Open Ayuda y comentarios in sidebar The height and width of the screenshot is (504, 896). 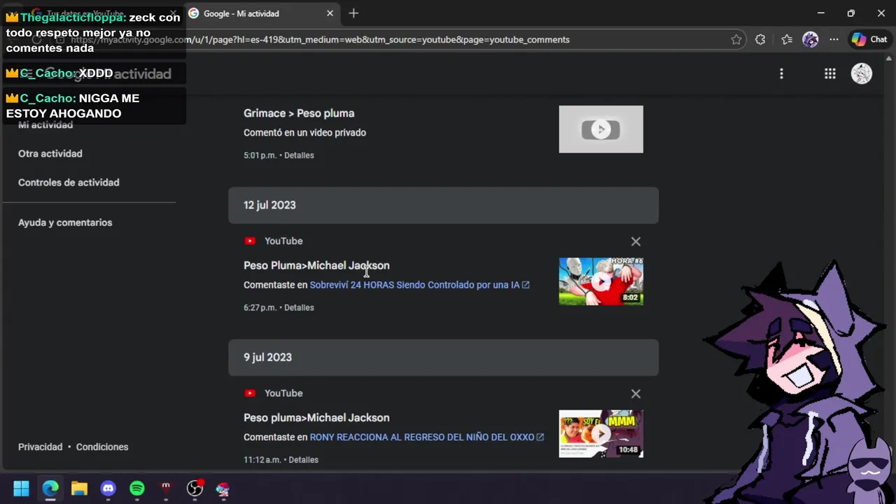[x=65, y=223]
